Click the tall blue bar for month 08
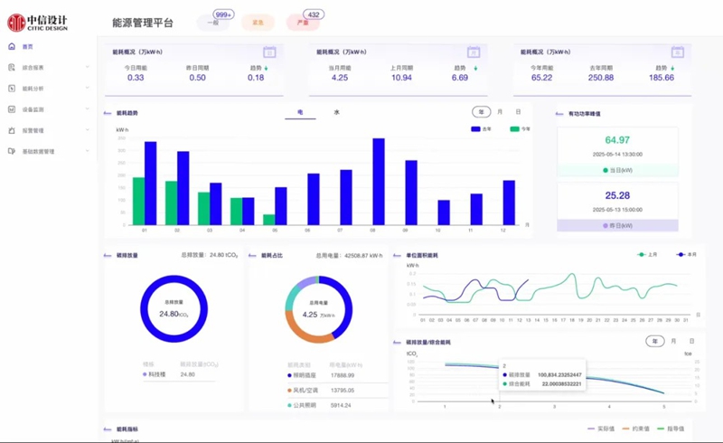The image size is (723, 443). tap(379, 182)
